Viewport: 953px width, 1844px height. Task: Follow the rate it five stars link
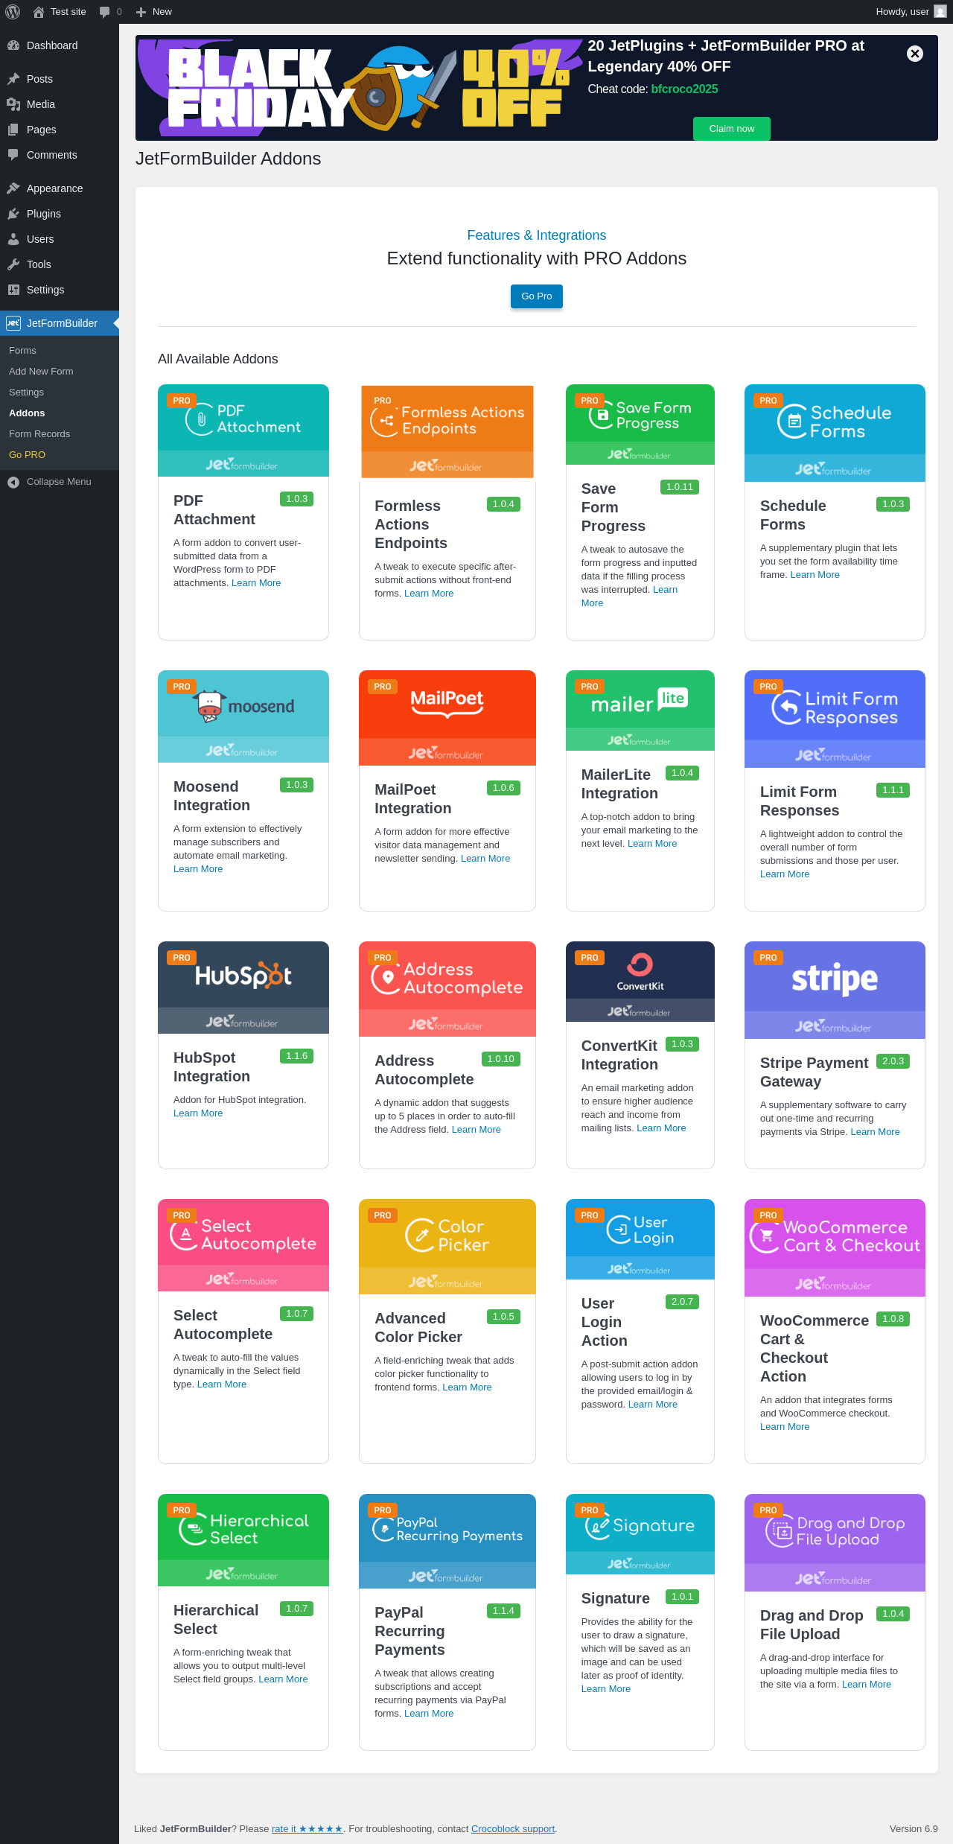307,1828
